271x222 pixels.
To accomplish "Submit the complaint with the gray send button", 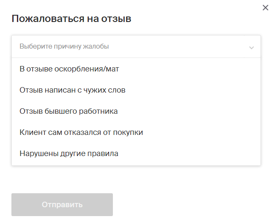I will tap(62, 205).
